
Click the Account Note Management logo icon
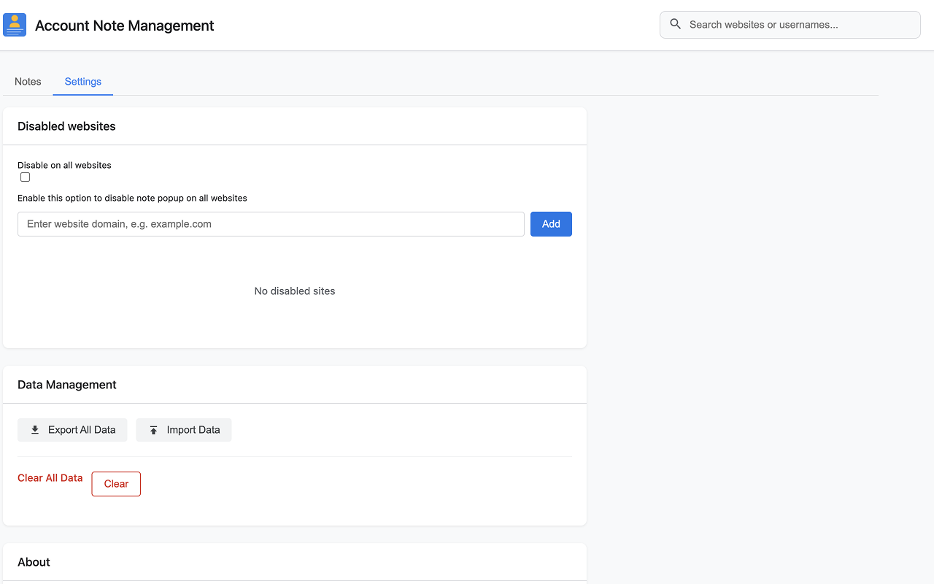[15, 25]
